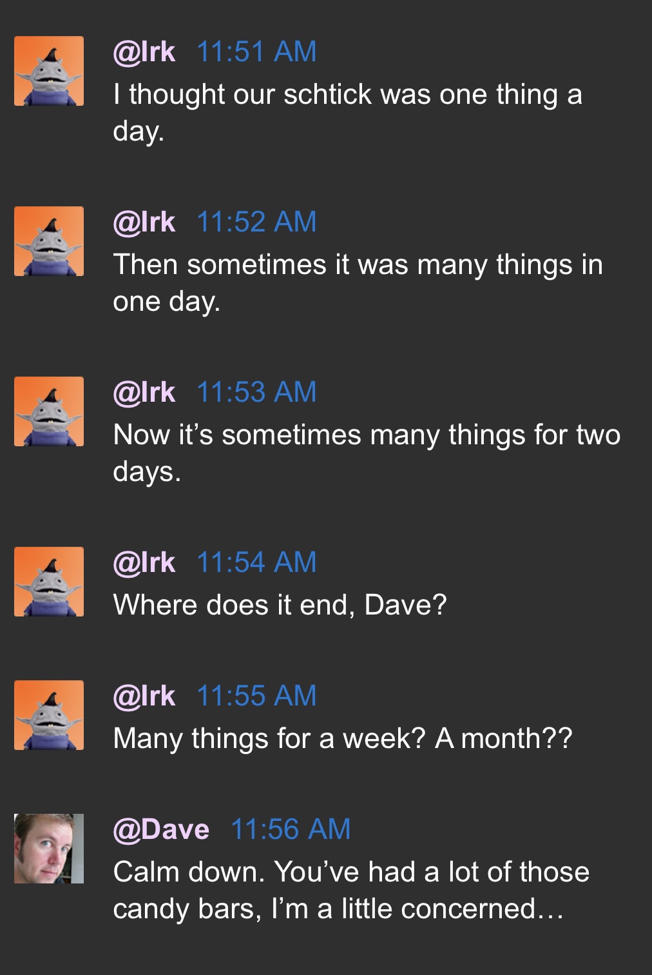Open Irk's avatar beside the 11:52 AM message
This screenshot has height=975, width=652.
(49, 241)
